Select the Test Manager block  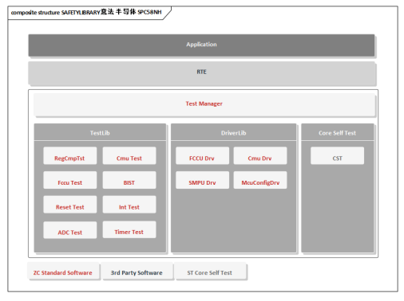point(204,104)
